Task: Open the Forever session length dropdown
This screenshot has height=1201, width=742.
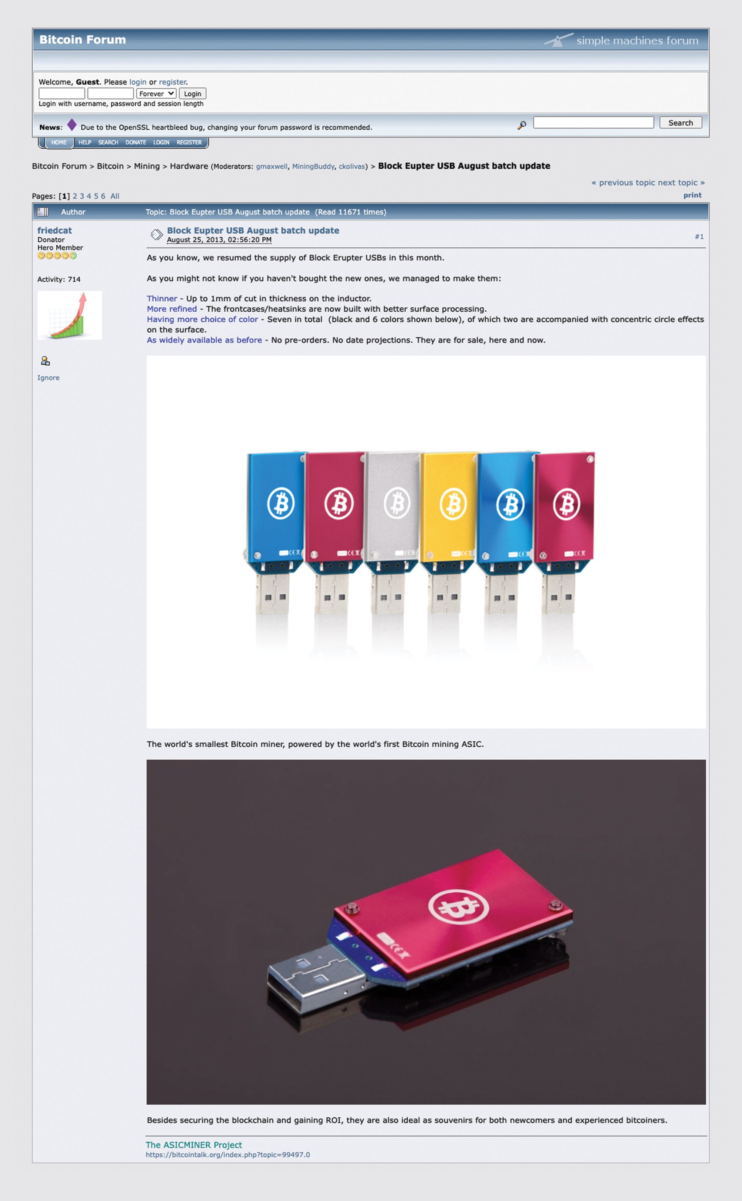Action: (x=156, y=93)
